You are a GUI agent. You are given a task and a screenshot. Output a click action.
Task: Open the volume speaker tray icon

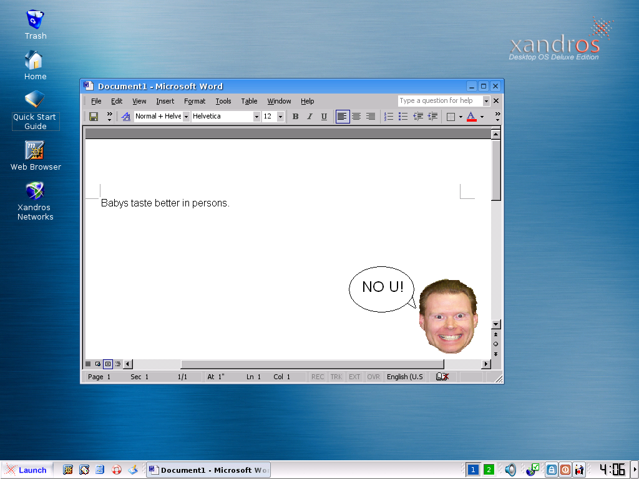(x=510, y=470)
